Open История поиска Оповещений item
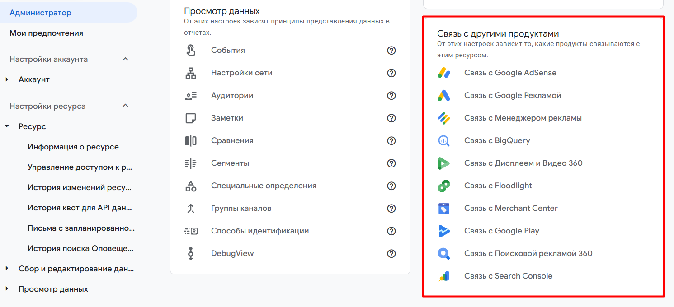Screen dimensions: 674x307 [x=80, y=248]
